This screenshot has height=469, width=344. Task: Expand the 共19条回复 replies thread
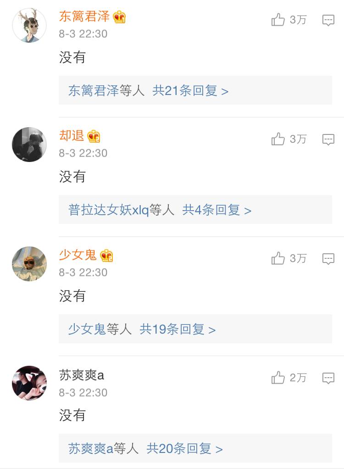pos(178,329)
